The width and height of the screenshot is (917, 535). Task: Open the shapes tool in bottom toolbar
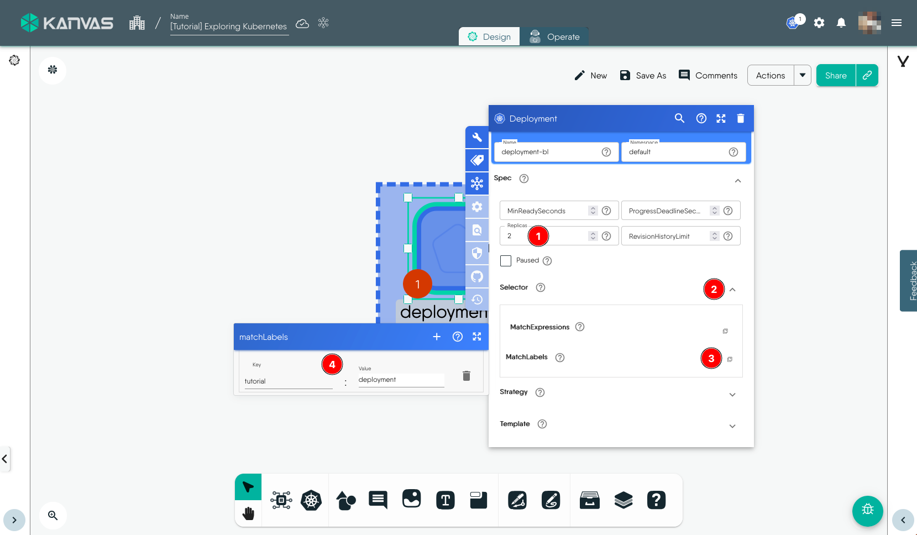[345, 501]
